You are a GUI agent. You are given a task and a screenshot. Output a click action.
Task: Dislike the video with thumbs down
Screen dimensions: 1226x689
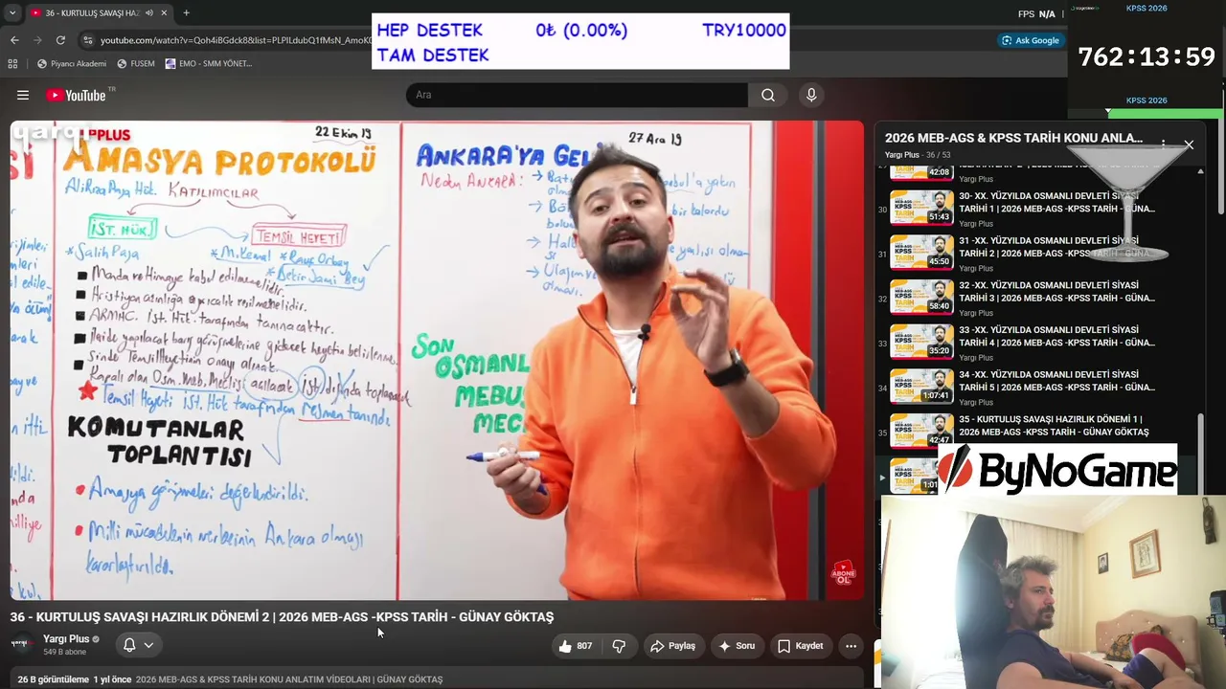click(619, 646)
